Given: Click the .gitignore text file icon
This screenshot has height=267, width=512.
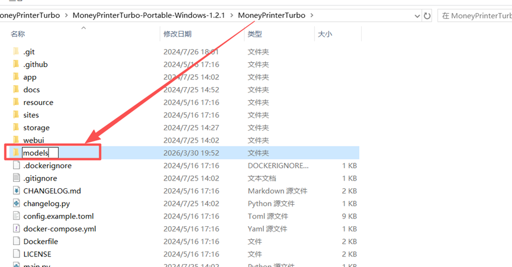Looking at the screenshot, I should tap(17, 178).
